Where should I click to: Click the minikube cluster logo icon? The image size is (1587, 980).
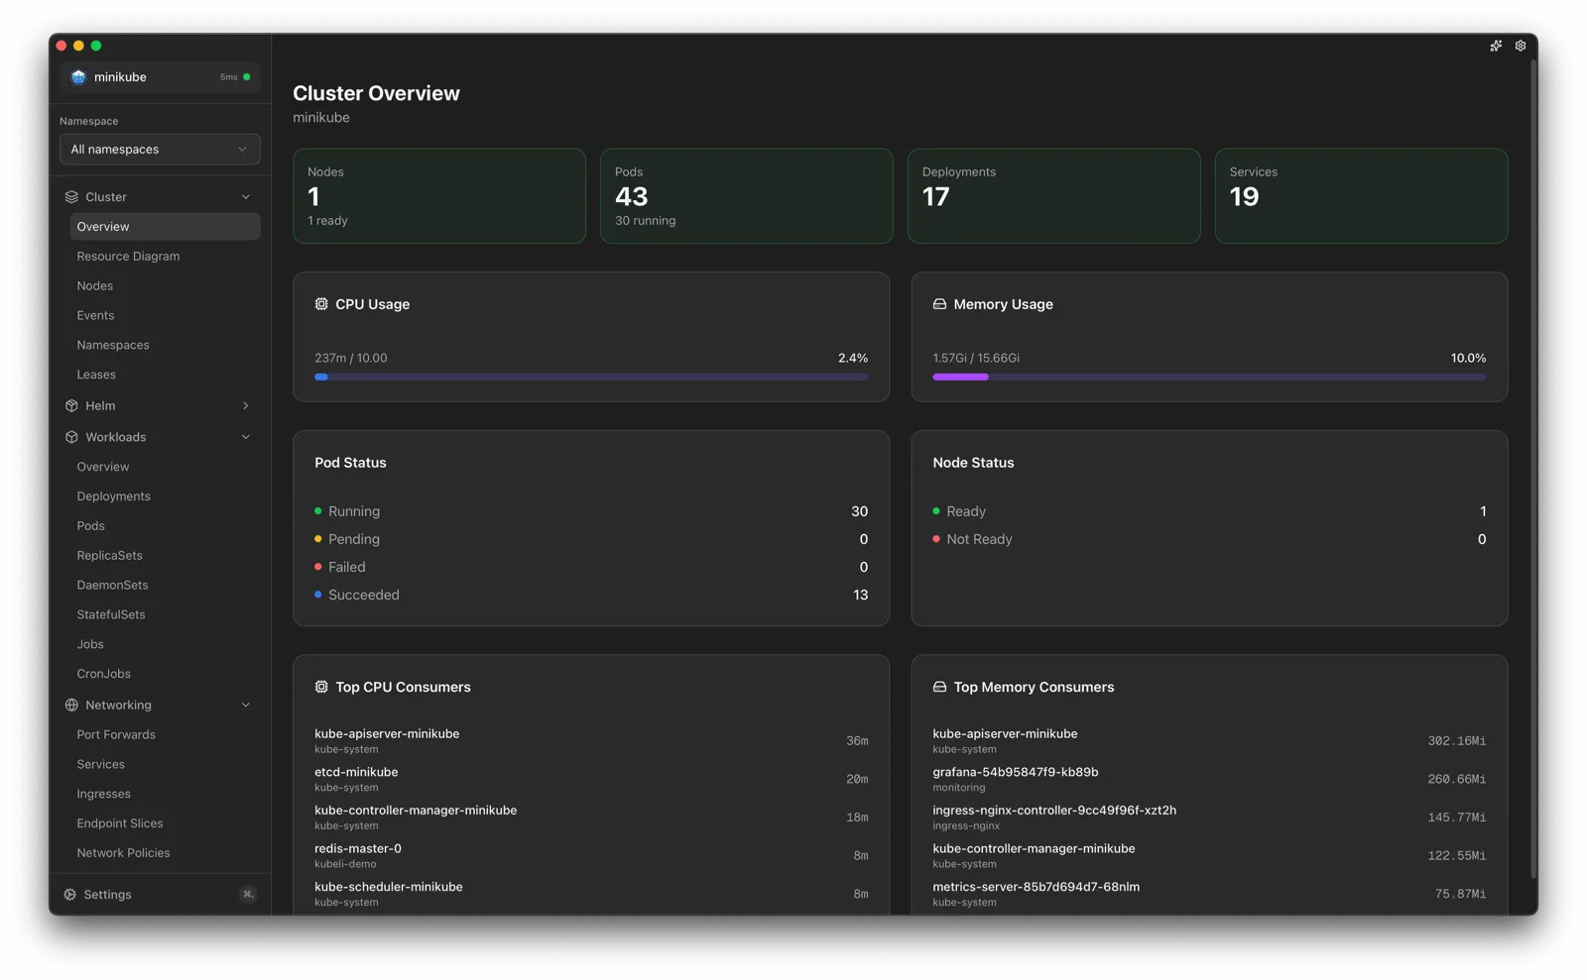tap(78, 76)
